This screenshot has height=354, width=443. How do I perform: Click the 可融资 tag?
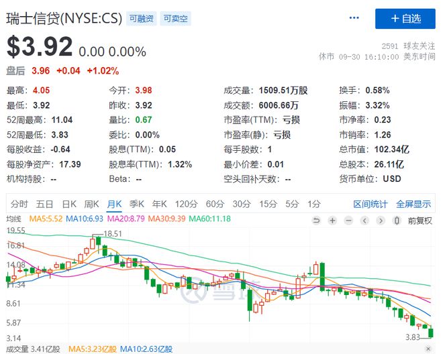[x=141, y=19]
